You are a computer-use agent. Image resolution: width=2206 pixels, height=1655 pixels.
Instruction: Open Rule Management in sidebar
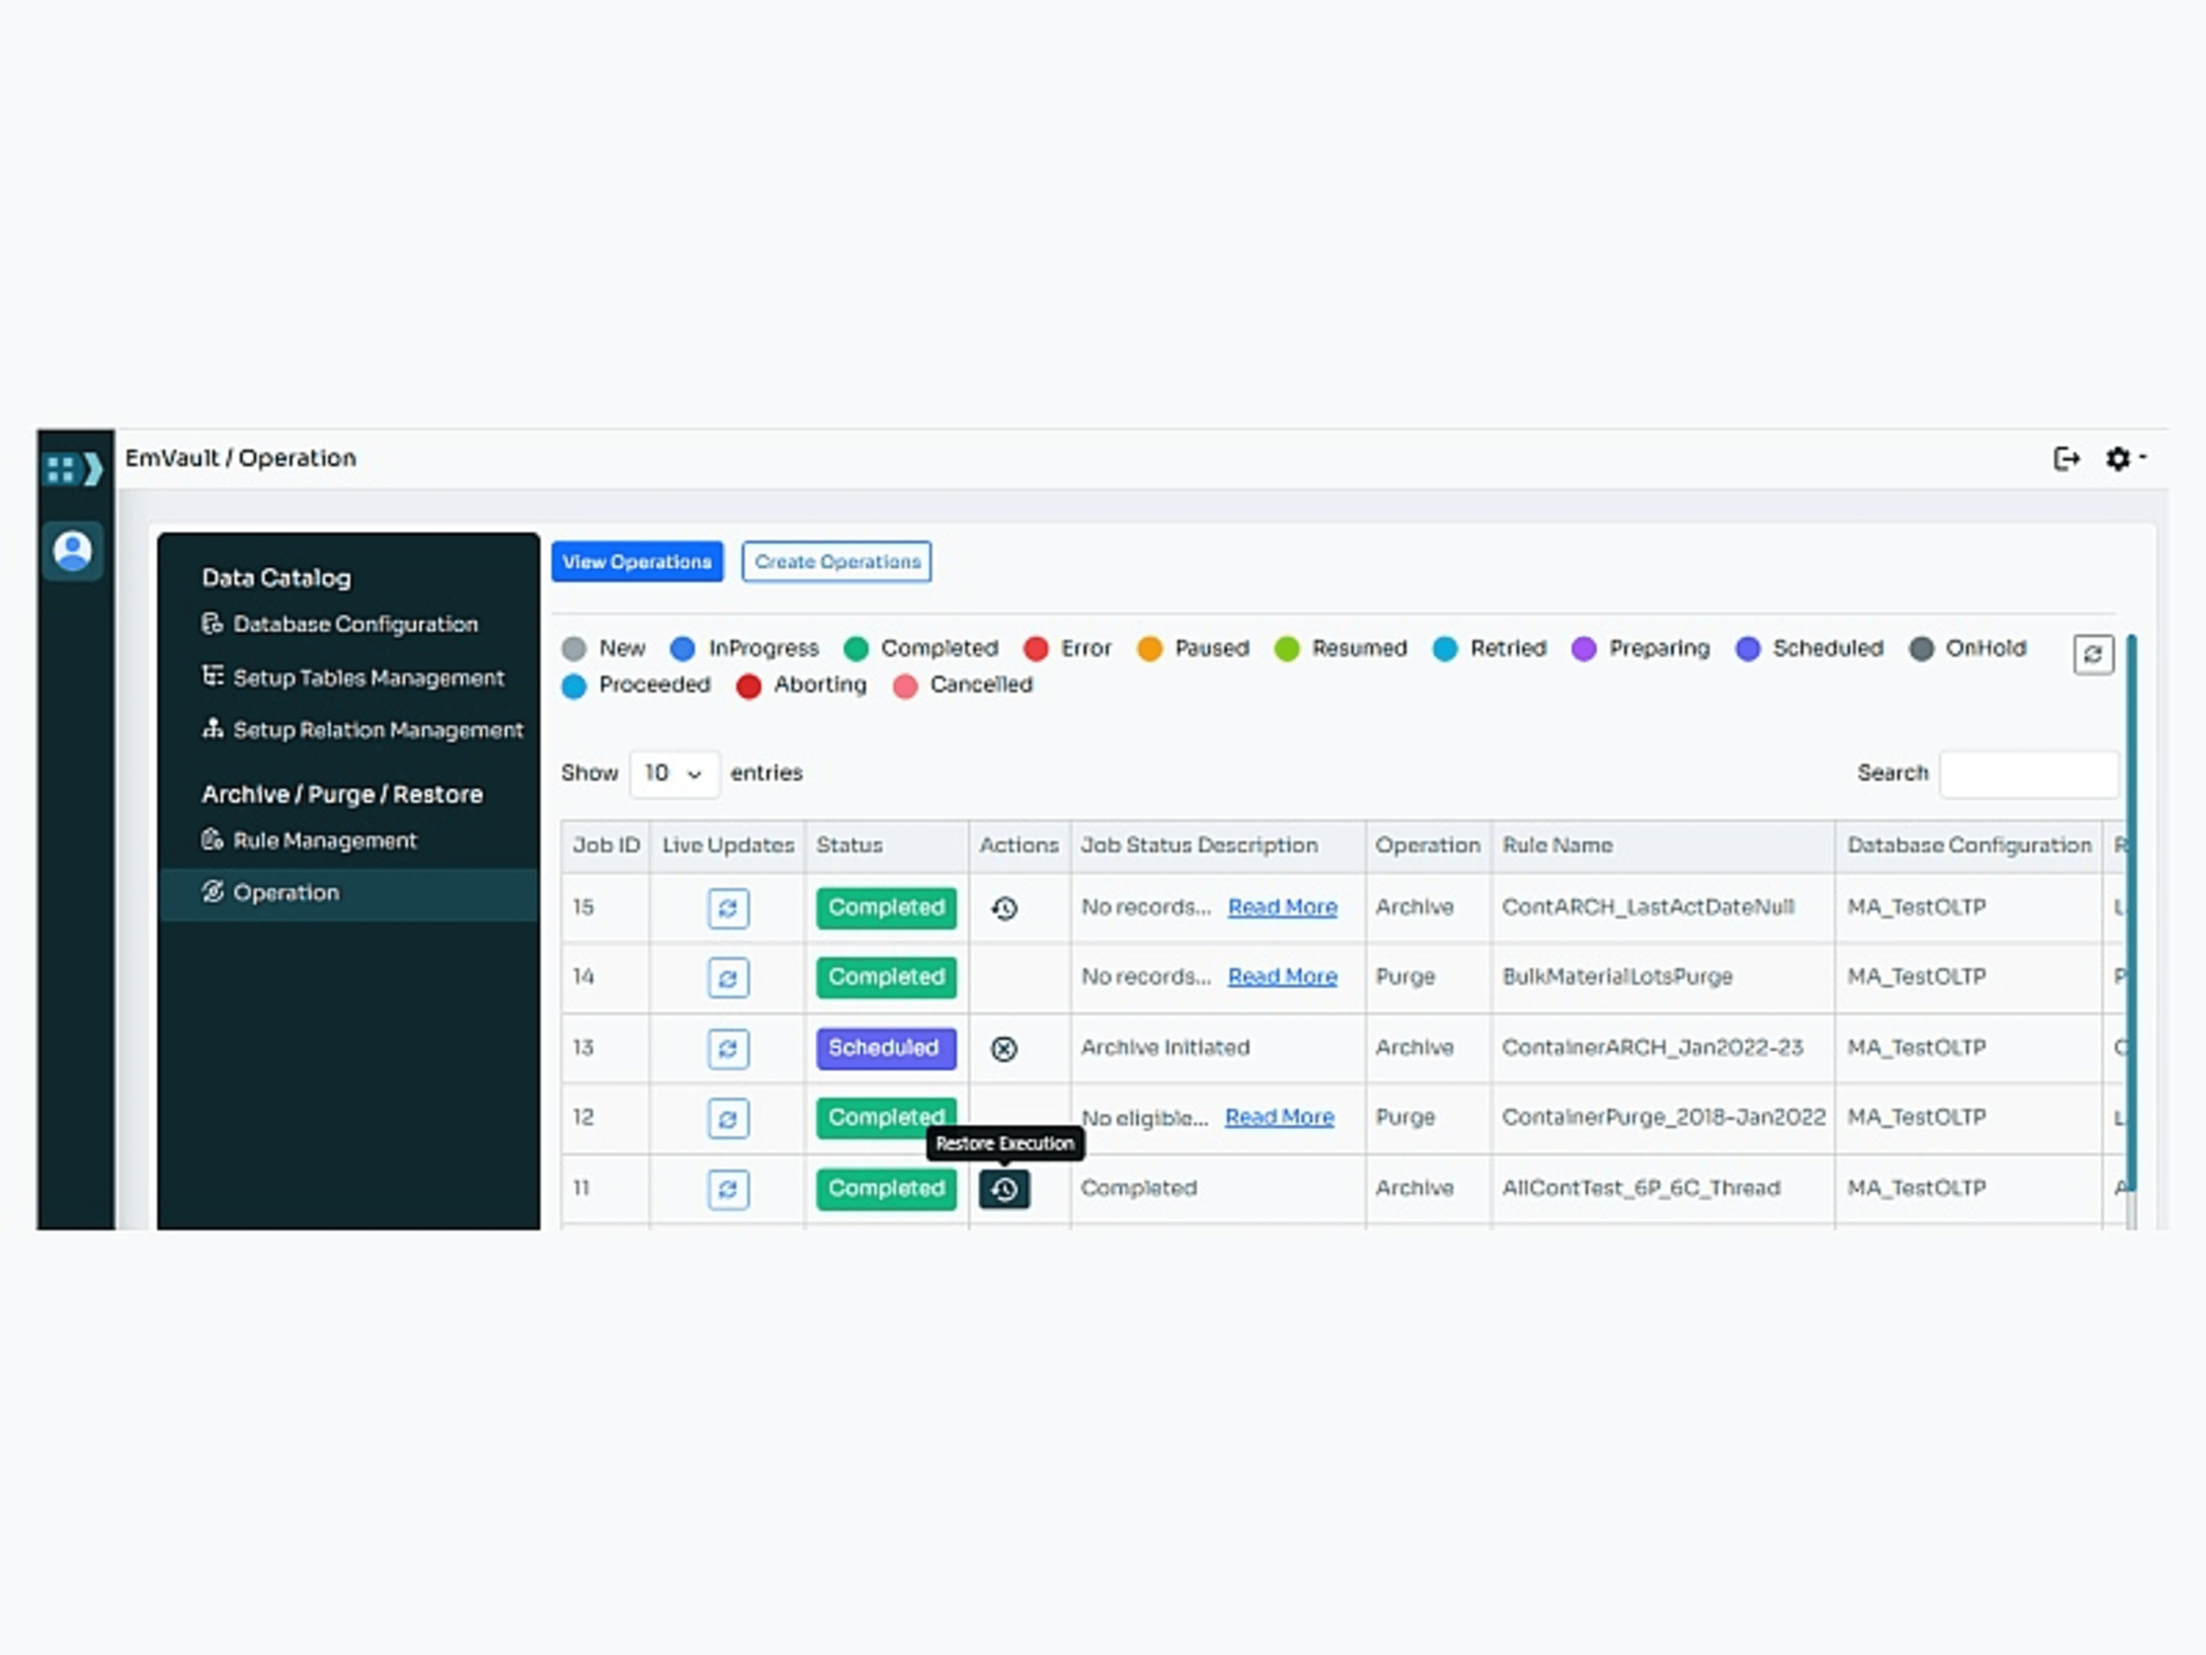pyautogui.click(x=324, y=841)
